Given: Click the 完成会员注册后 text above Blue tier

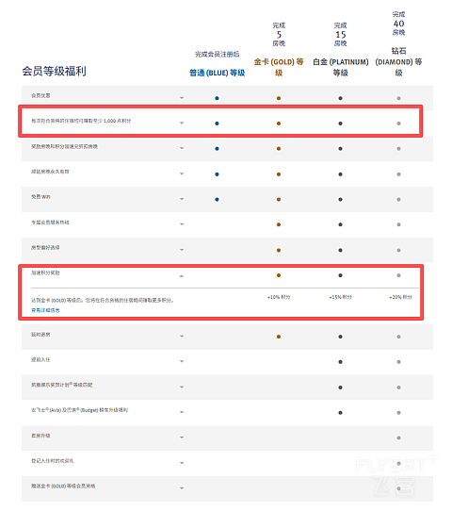Looking at the screenshot, I should [217, 54].
